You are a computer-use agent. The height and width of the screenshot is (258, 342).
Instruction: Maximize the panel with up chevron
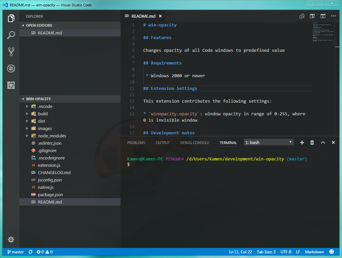pos(323,142)
